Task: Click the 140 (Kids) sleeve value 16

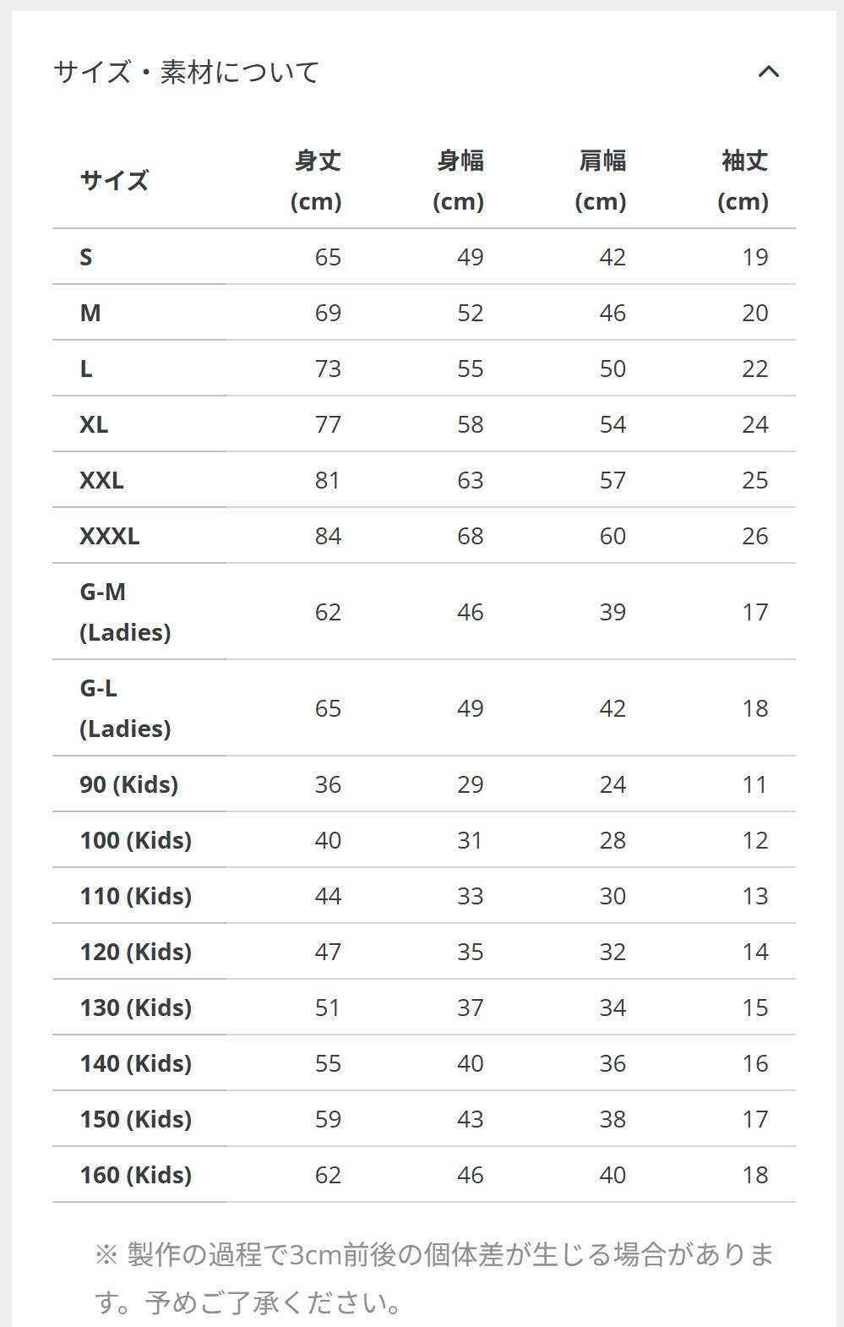Action: 755,1063
